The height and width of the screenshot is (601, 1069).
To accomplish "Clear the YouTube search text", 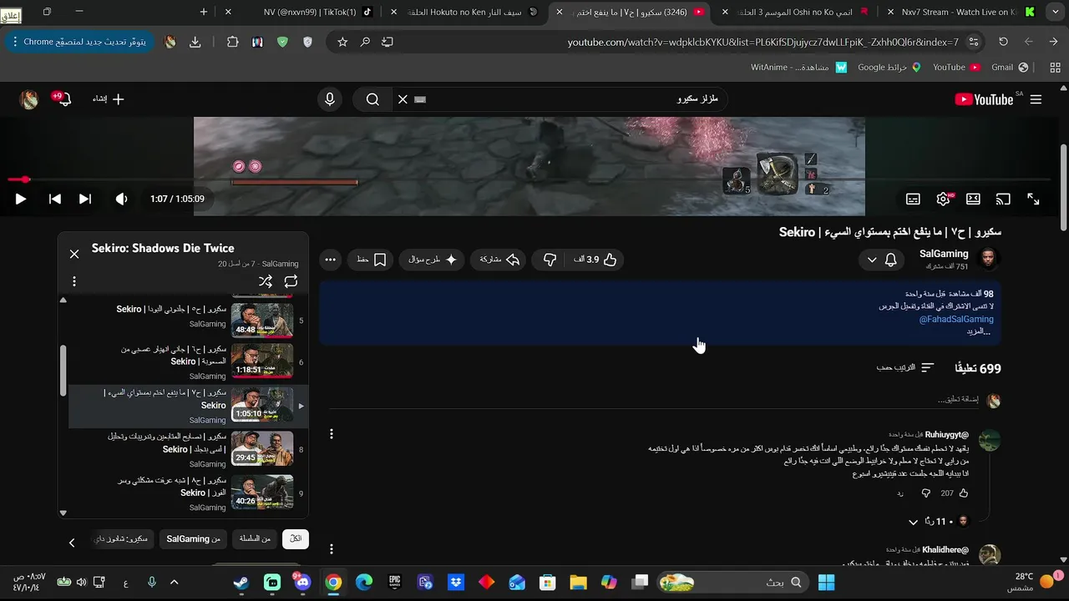I will [x=403, y=99].
